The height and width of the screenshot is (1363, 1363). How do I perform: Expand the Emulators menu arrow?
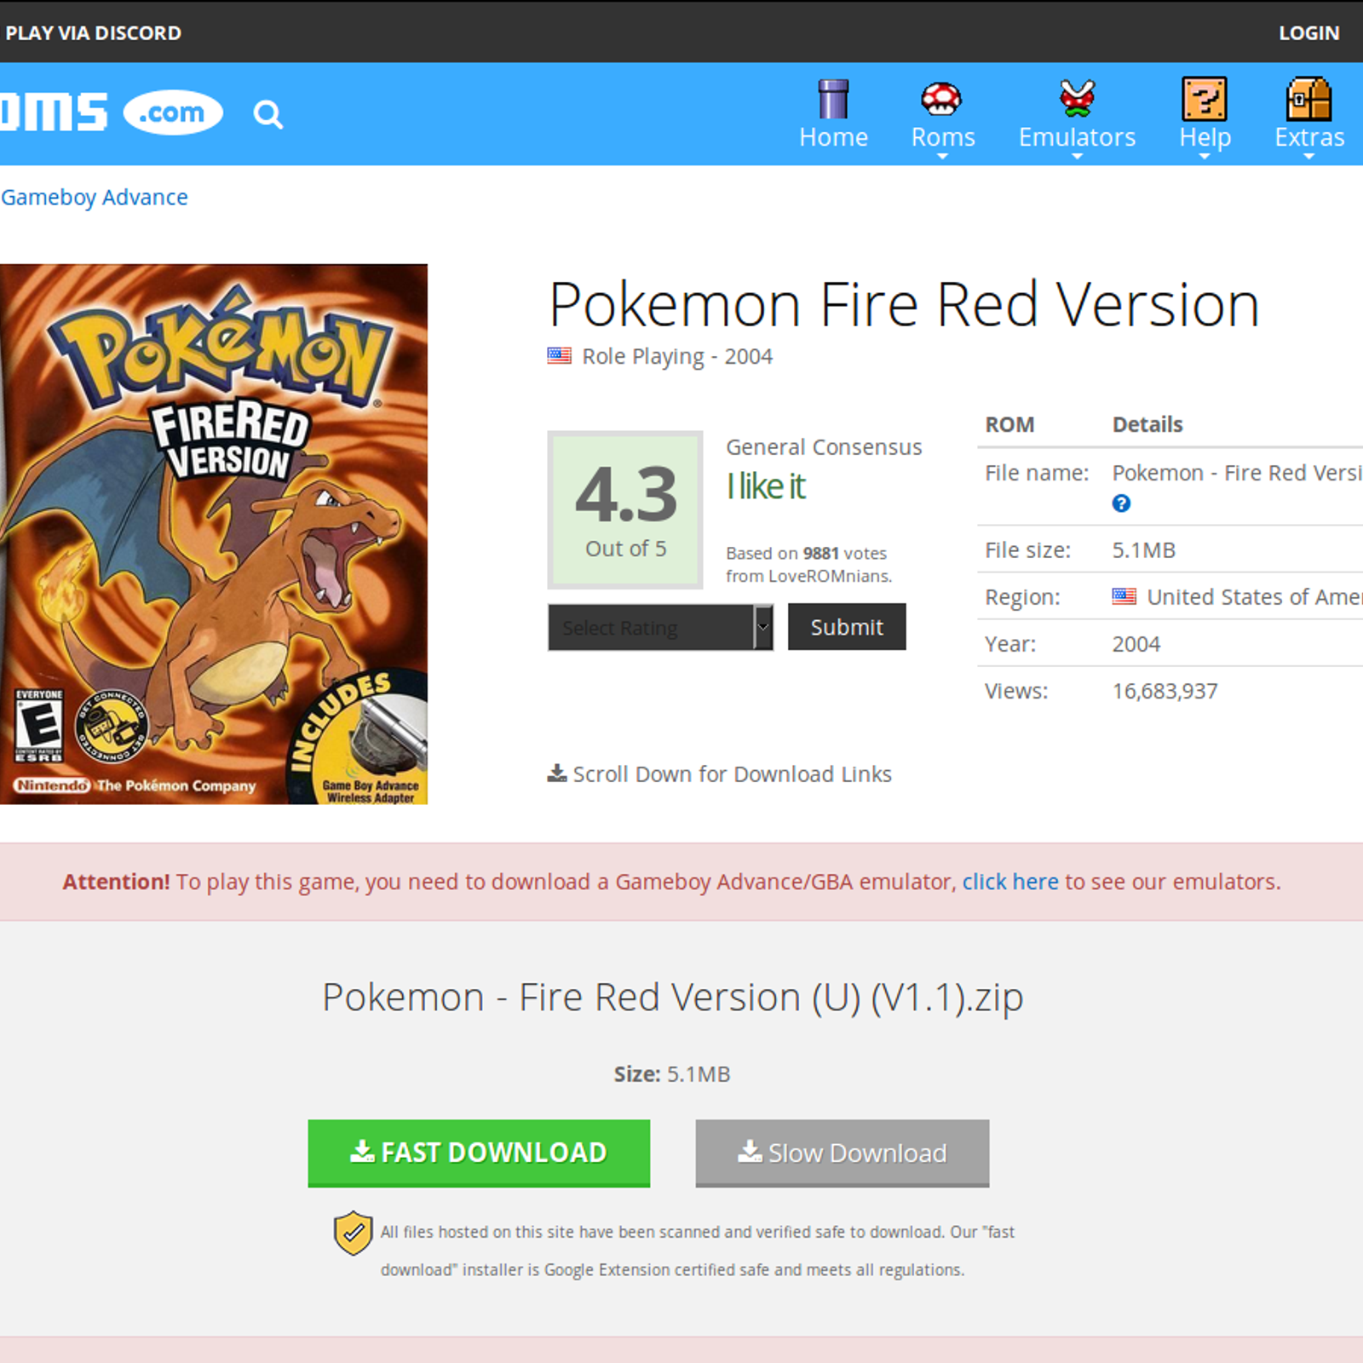click(1077, 157)
